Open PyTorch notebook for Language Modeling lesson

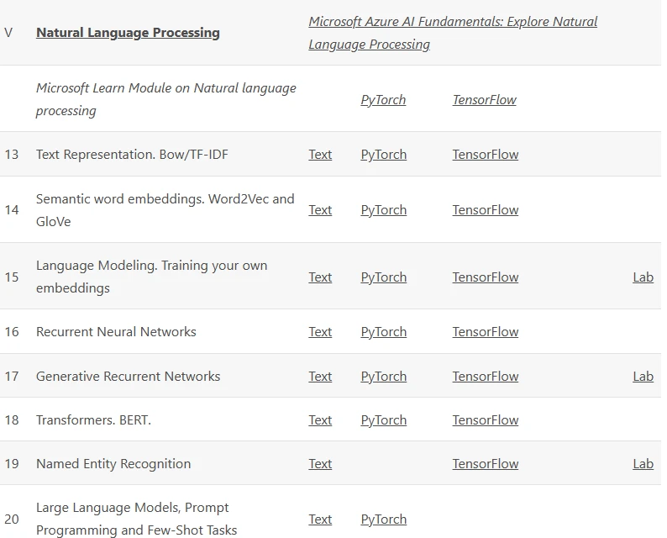(x=384, y=277)
